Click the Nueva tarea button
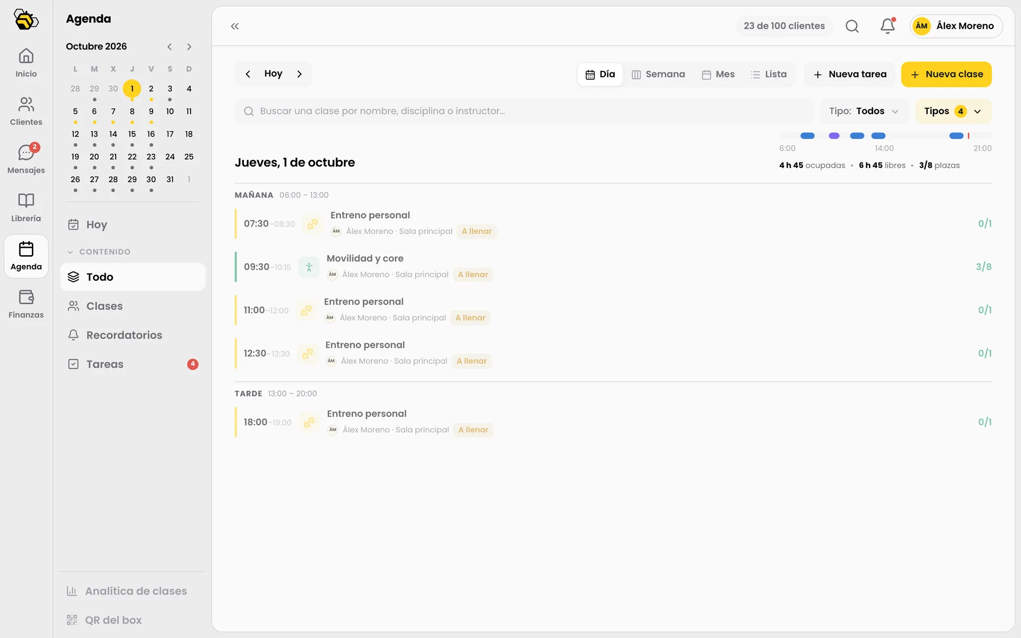The height and width of the screenshot is (638, 1021). (850, 74)
